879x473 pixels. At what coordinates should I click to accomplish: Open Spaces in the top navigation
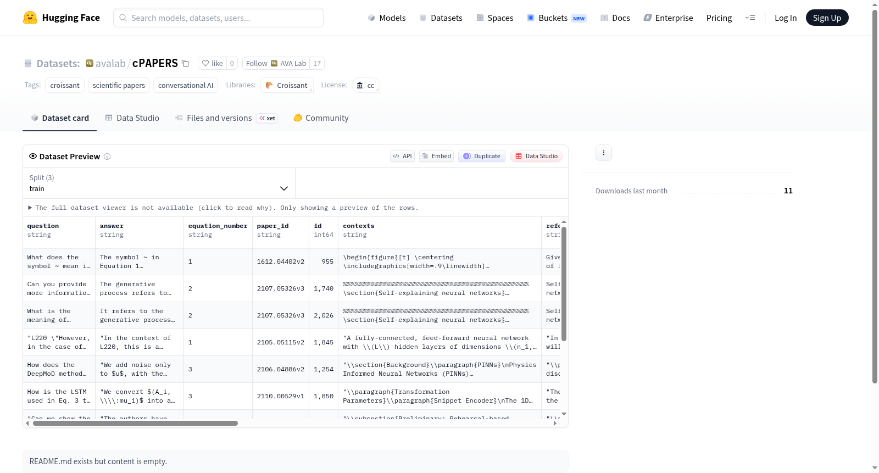coord(495,18)
